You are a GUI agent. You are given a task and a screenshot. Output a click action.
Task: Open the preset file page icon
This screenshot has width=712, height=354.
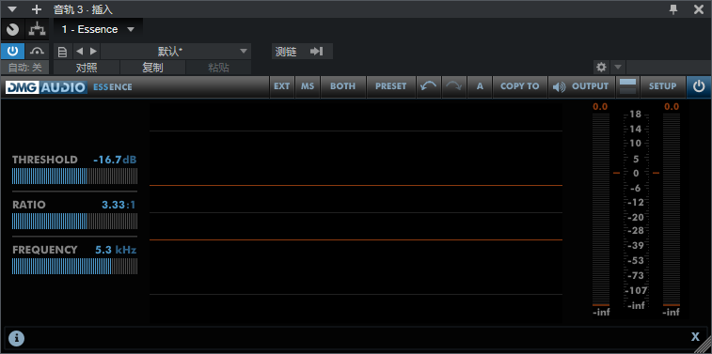63,52
